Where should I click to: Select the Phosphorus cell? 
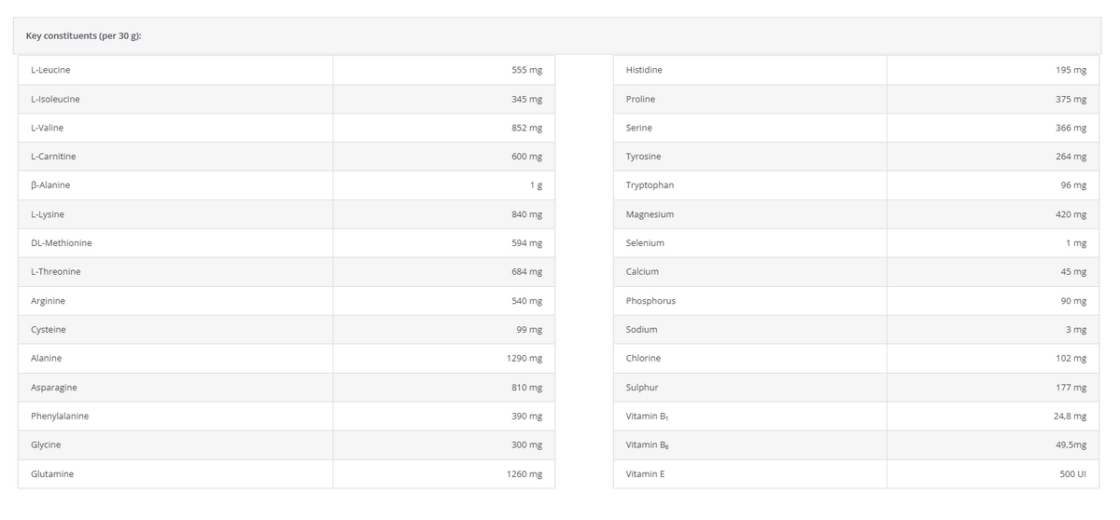point(749,301)
